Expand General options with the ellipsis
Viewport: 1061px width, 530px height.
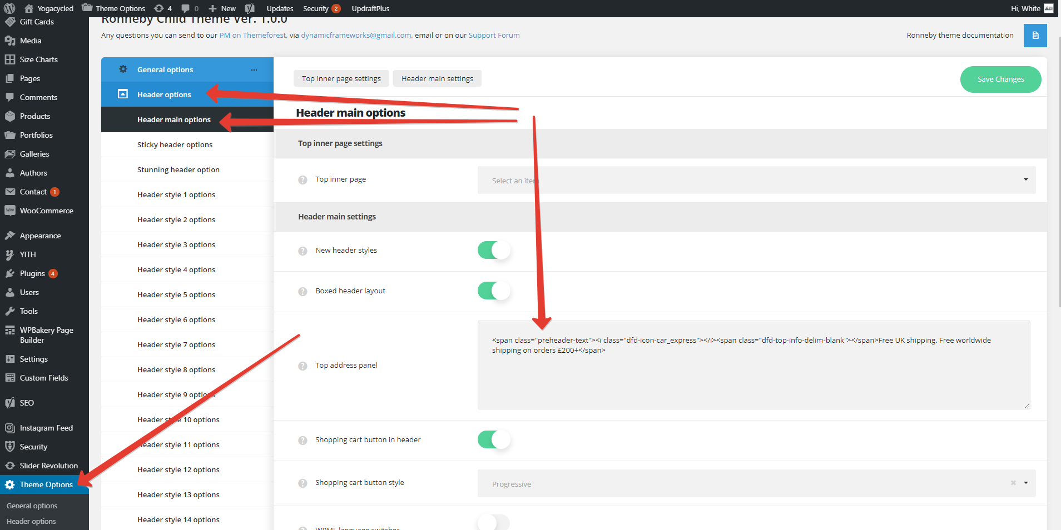point(254,70)
